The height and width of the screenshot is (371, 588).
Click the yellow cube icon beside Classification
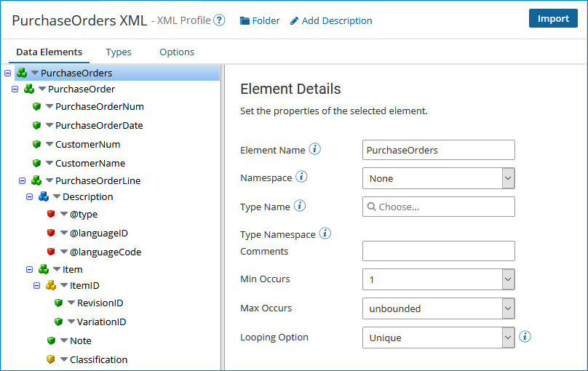(x=51, y=359)
